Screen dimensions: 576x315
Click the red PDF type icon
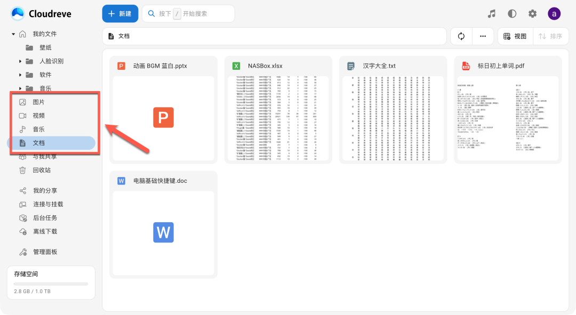point(466,66)
